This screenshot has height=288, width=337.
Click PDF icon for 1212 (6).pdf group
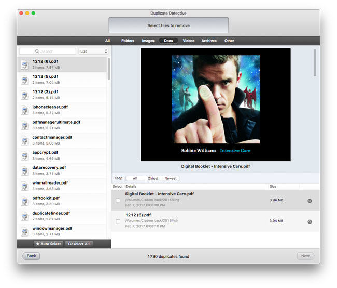pos(24,64)
